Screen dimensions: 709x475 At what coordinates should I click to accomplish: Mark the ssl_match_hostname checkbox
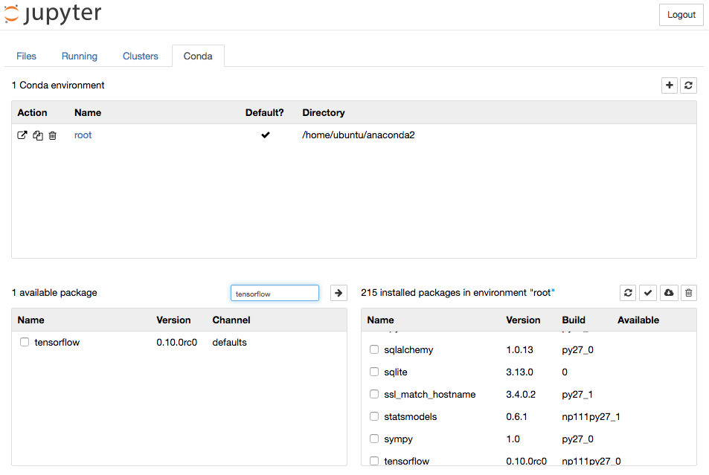point(374,395)
